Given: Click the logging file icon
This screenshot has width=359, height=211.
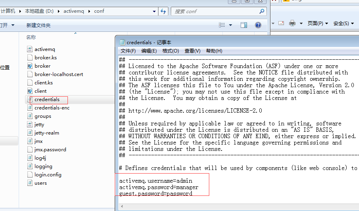Looking at the screenshot, I should pos(30,166).
